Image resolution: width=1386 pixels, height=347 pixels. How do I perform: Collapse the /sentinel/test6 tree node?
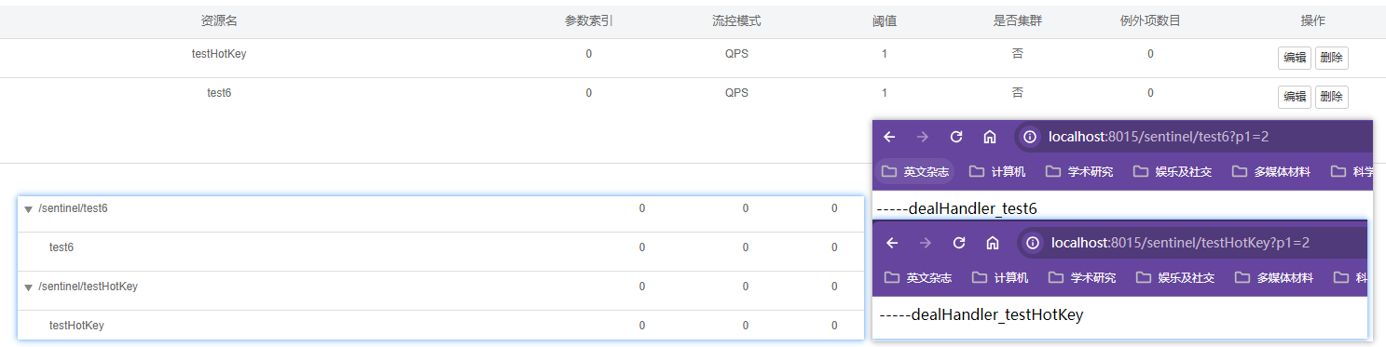[x=29, y=209]
